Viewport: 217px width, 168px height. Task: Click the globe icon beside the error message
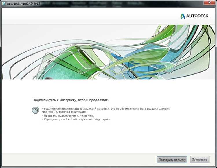point(36,110)
